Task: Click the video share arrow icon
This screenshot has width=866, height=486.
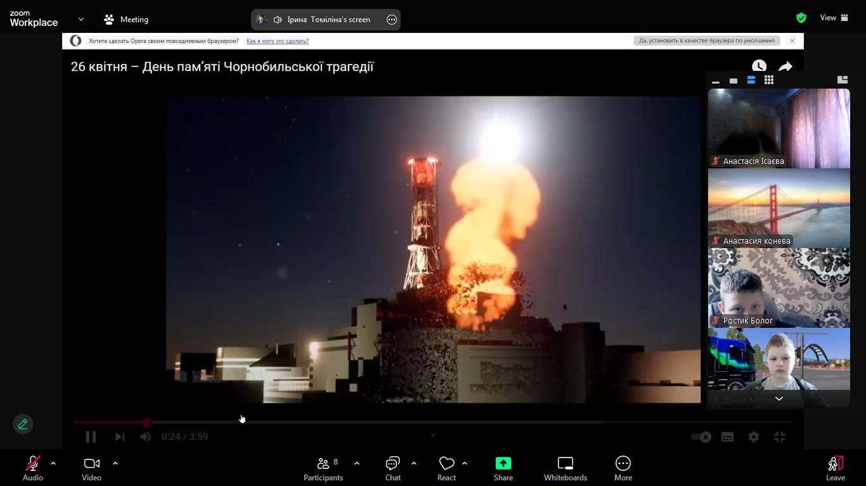Action: click(785, 66)
